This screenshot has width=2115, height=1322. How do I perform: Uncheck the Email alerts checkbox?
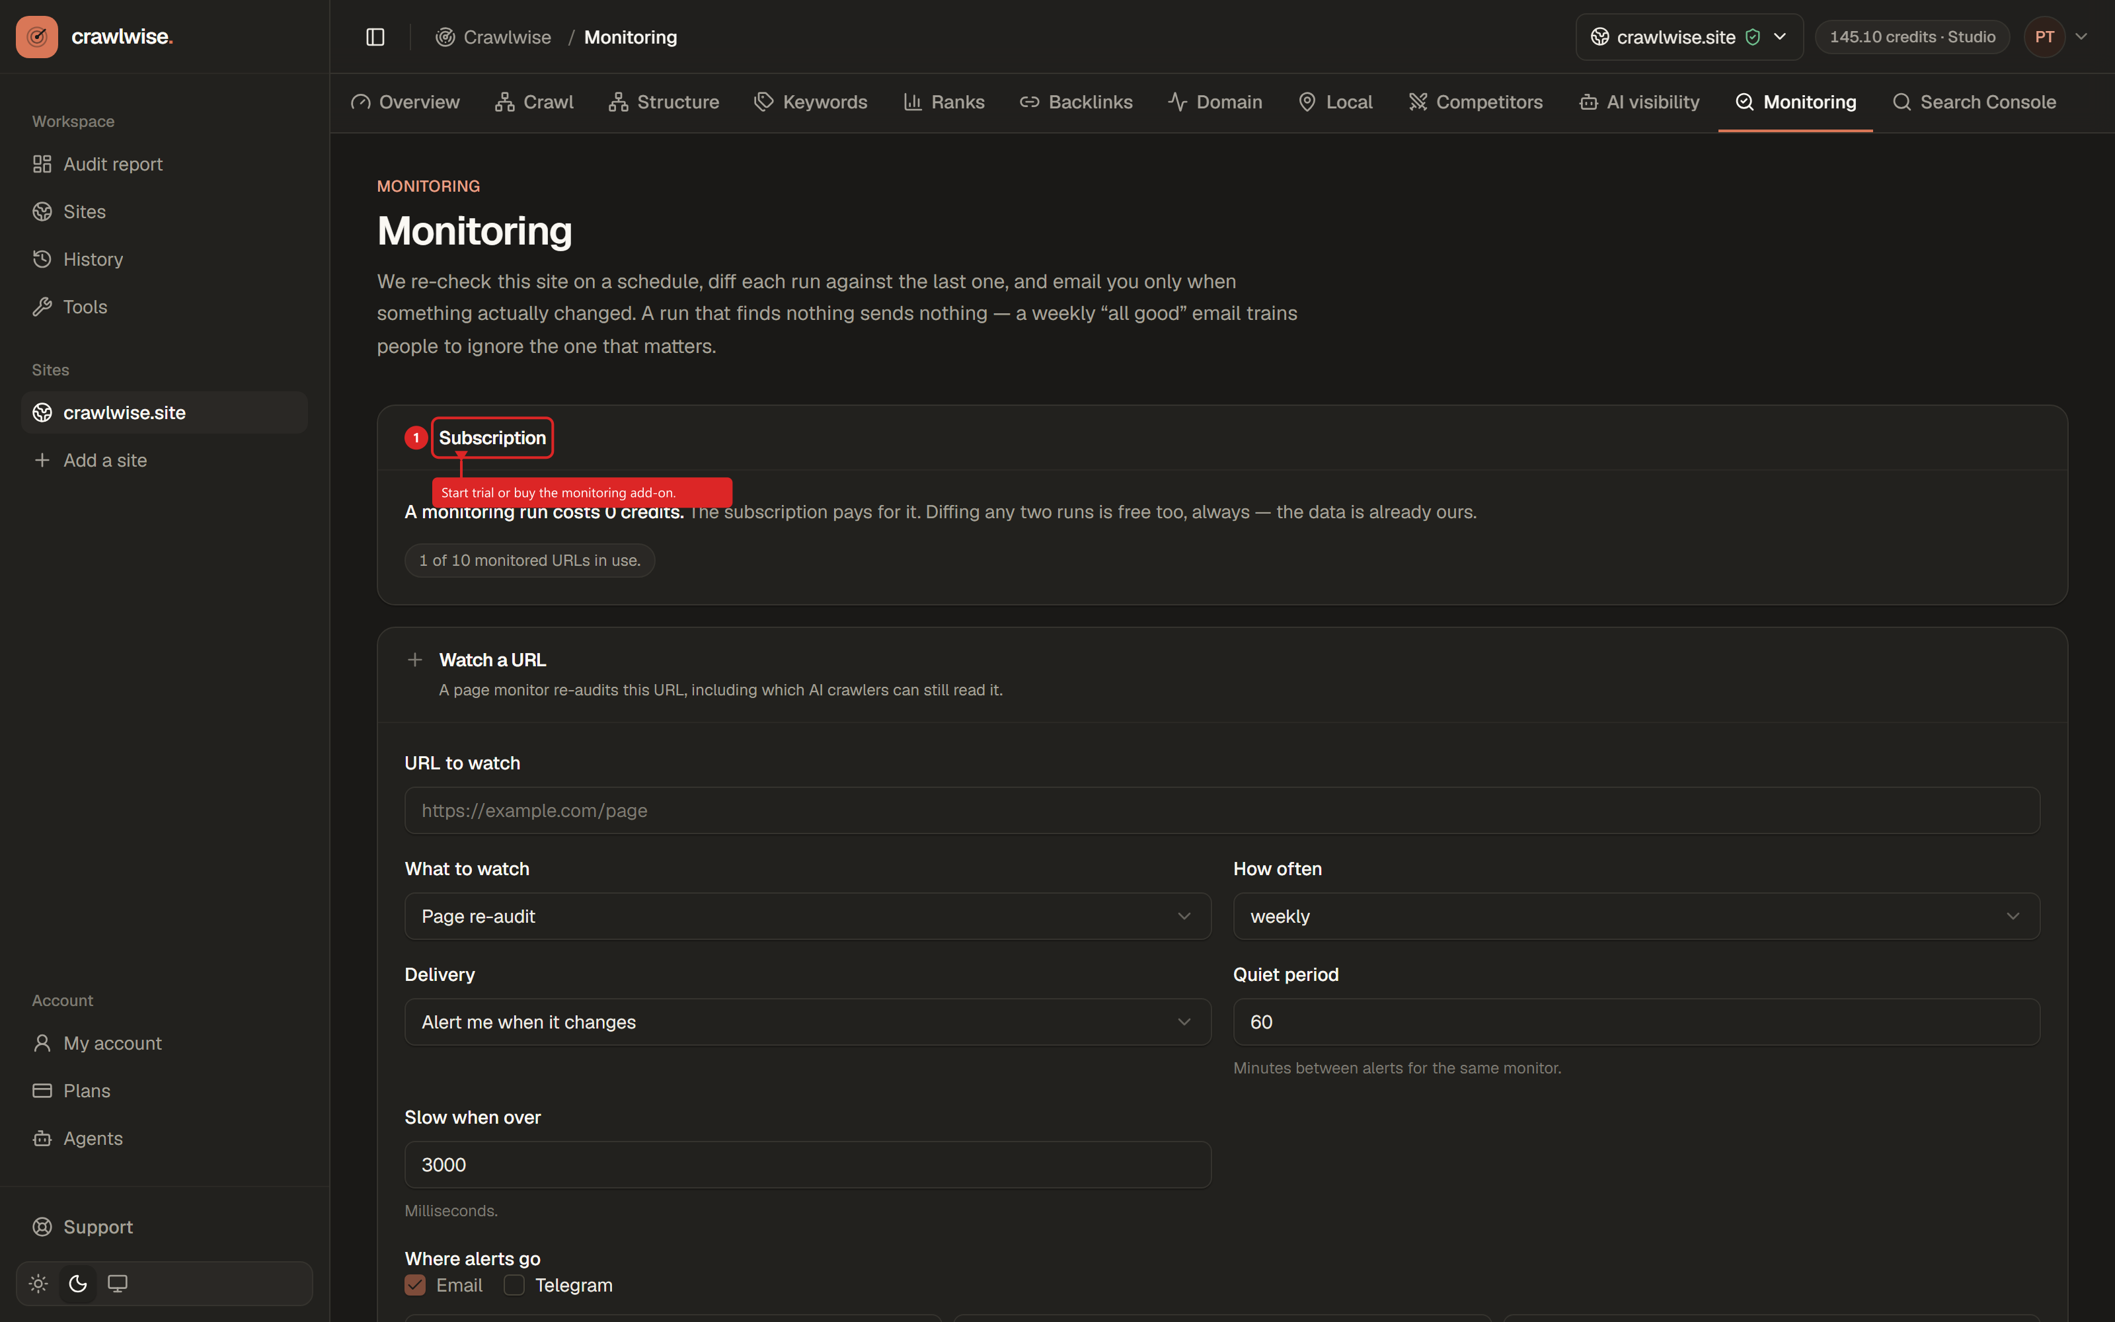click(415, 1285)
